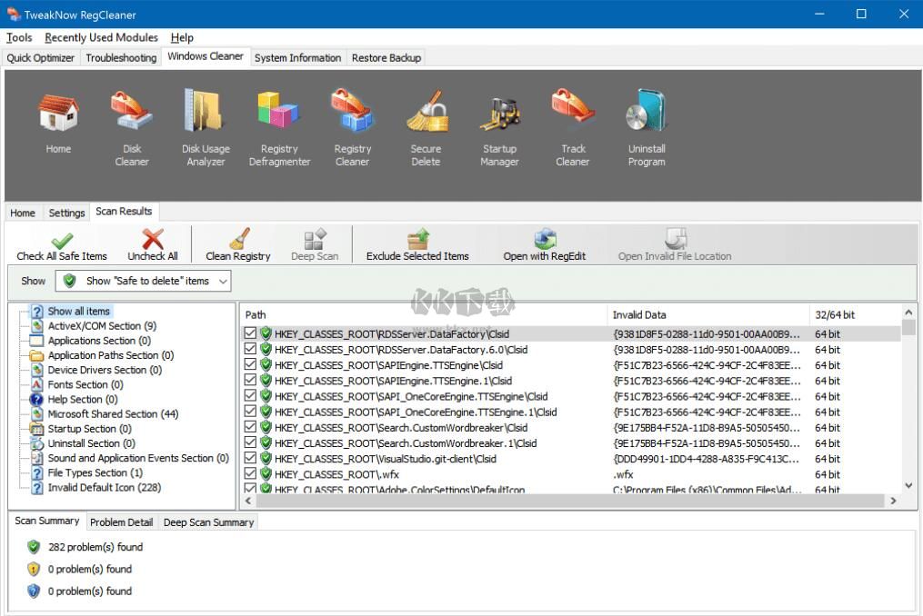Switch to Troubleshooting tab
This screenshot has width=923, height=616.
pyautogui.click(x=121, y=57)
